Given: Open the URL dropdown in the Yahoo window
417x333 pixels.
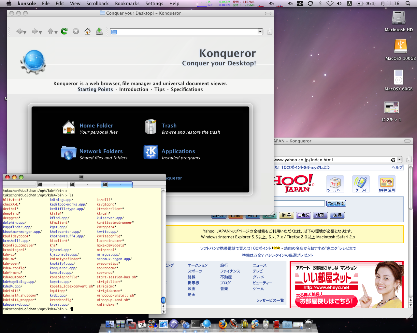Looking at the screenshot, I should 400,160.
